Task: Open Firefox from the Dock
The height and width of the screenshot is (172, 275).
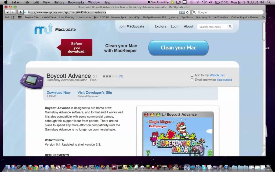Action: 30,167
